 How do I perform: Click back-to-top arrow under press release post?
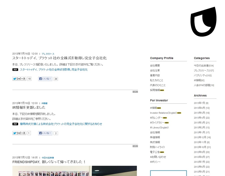click(135, 92)
